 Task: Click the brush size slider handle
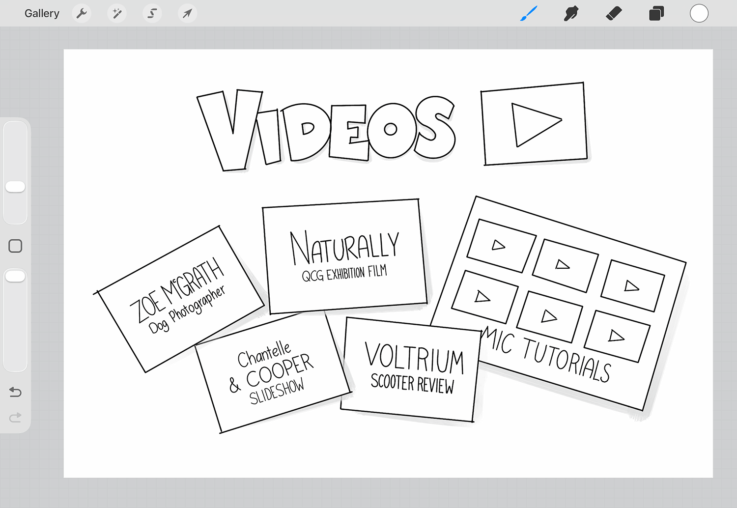15,187
